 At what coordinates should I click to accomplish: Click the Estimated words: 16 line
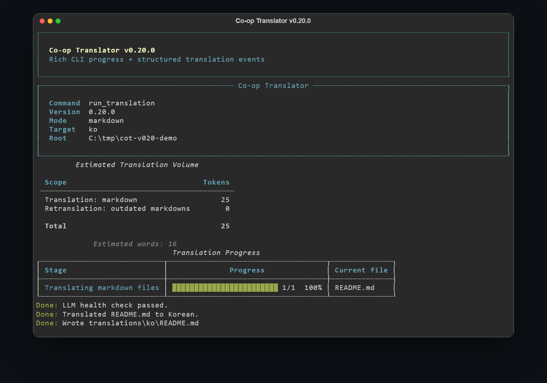point(135,244)
